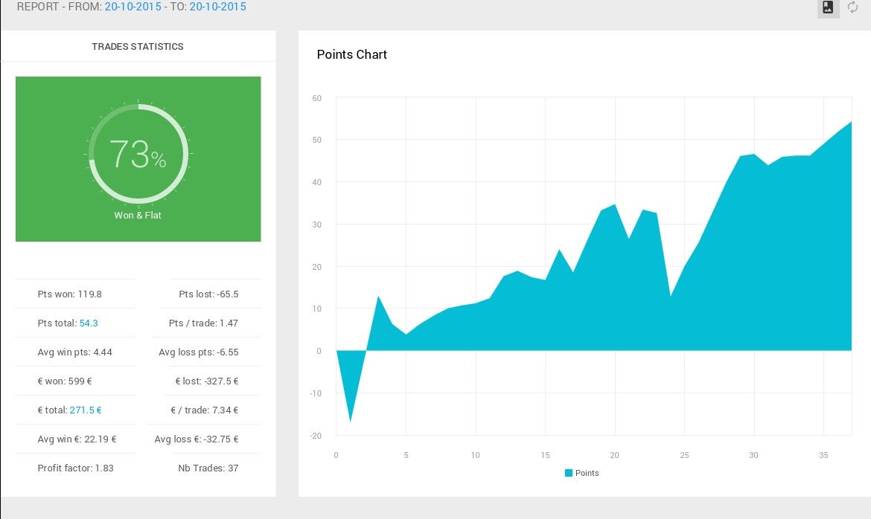Click the € won: 599 € stat

tap(65, 381)
